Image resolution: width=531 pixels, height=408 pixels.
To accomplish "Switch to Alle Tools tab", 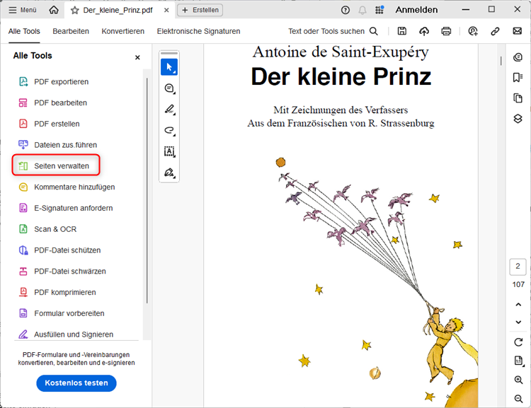I will [24, 31].
